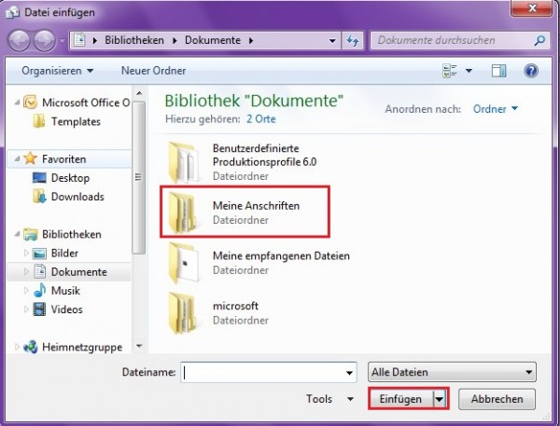Open help with the question mark icon

tap(531, 71)
